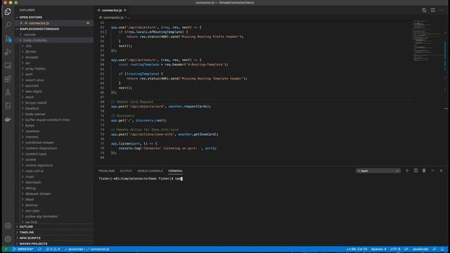The image size is (450, 253).
Task: Expand the NPM Scripts section
Action: point(30,238)
